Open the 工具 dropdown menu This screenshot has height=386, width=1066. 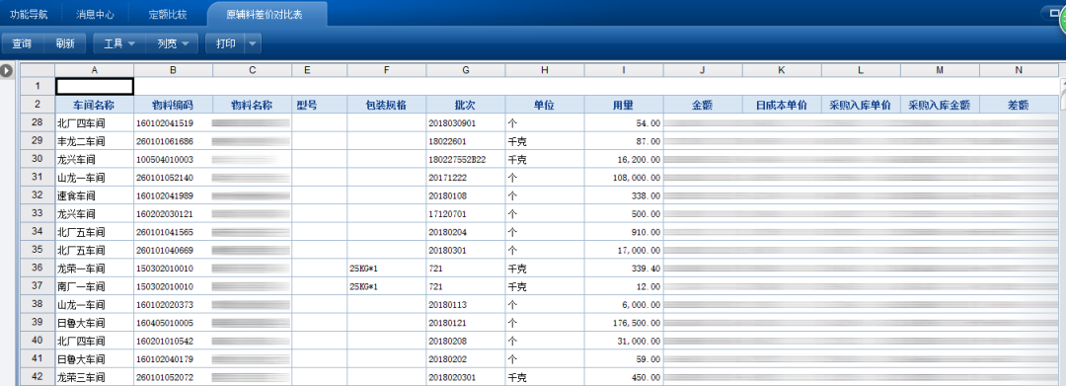coord(119,43)
